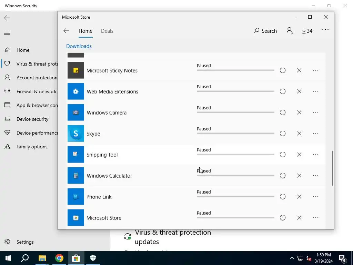Resume the Snipping Tool download
This screenshot has width=353, height=265.
coord(283,155)
